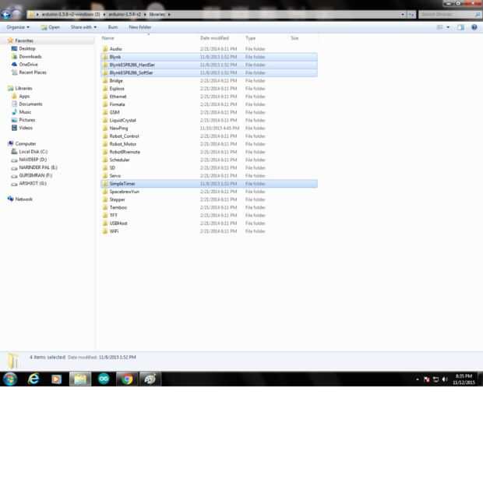Open the Action Center flag icon
This screenshot has width=483, height=483.
(x=427, y=379)
